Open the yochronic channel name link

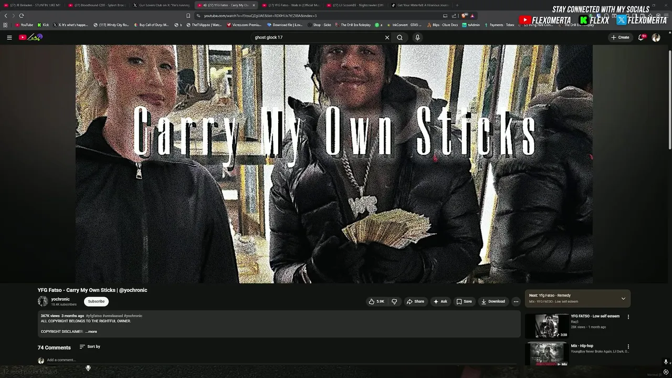(60, 299)
